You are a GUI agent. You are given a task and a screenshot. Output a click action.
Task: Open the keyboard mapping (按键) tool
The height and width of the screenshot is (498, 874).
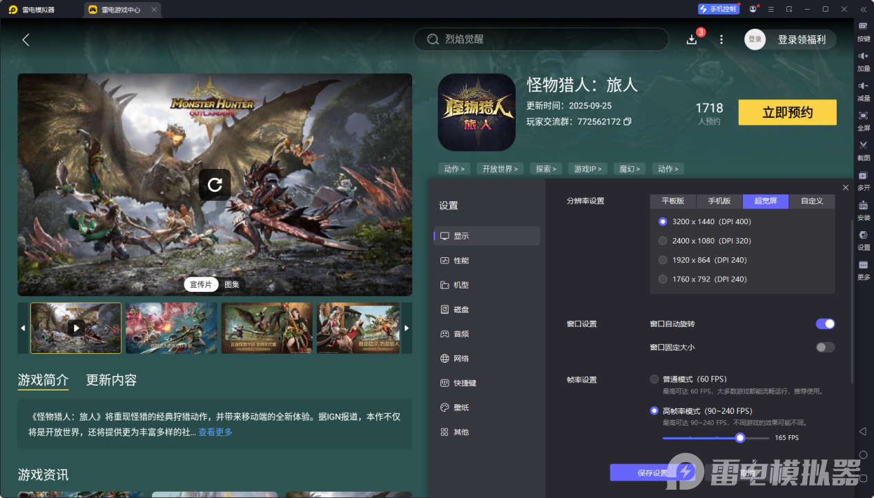(x=863, y=27)
